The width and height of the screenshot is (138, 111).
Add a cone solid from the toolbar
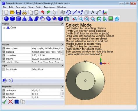pyautogui.click(x=24, y=19)
